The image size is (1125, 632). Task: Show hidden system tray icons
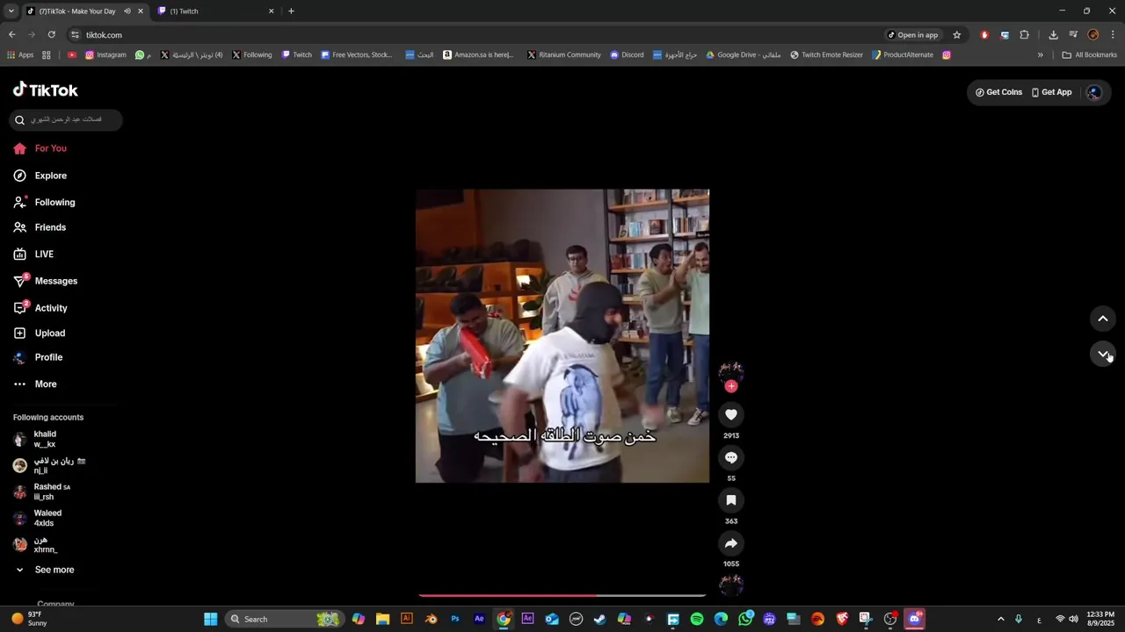[x=1000, y=619]
